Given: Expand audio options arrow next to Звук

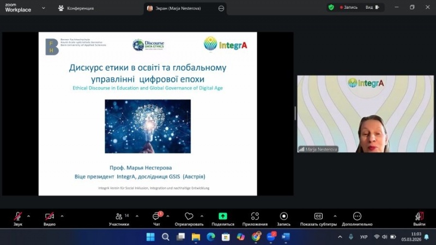Looking at the screenshot, I should coord(28,216).
